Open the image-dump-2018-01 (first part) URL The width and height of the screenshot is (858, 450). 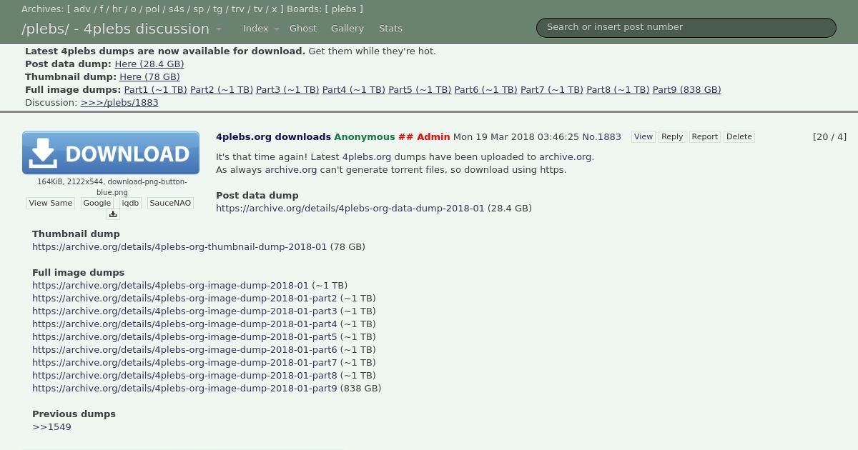pyautogui.click(x=170, y=286)
